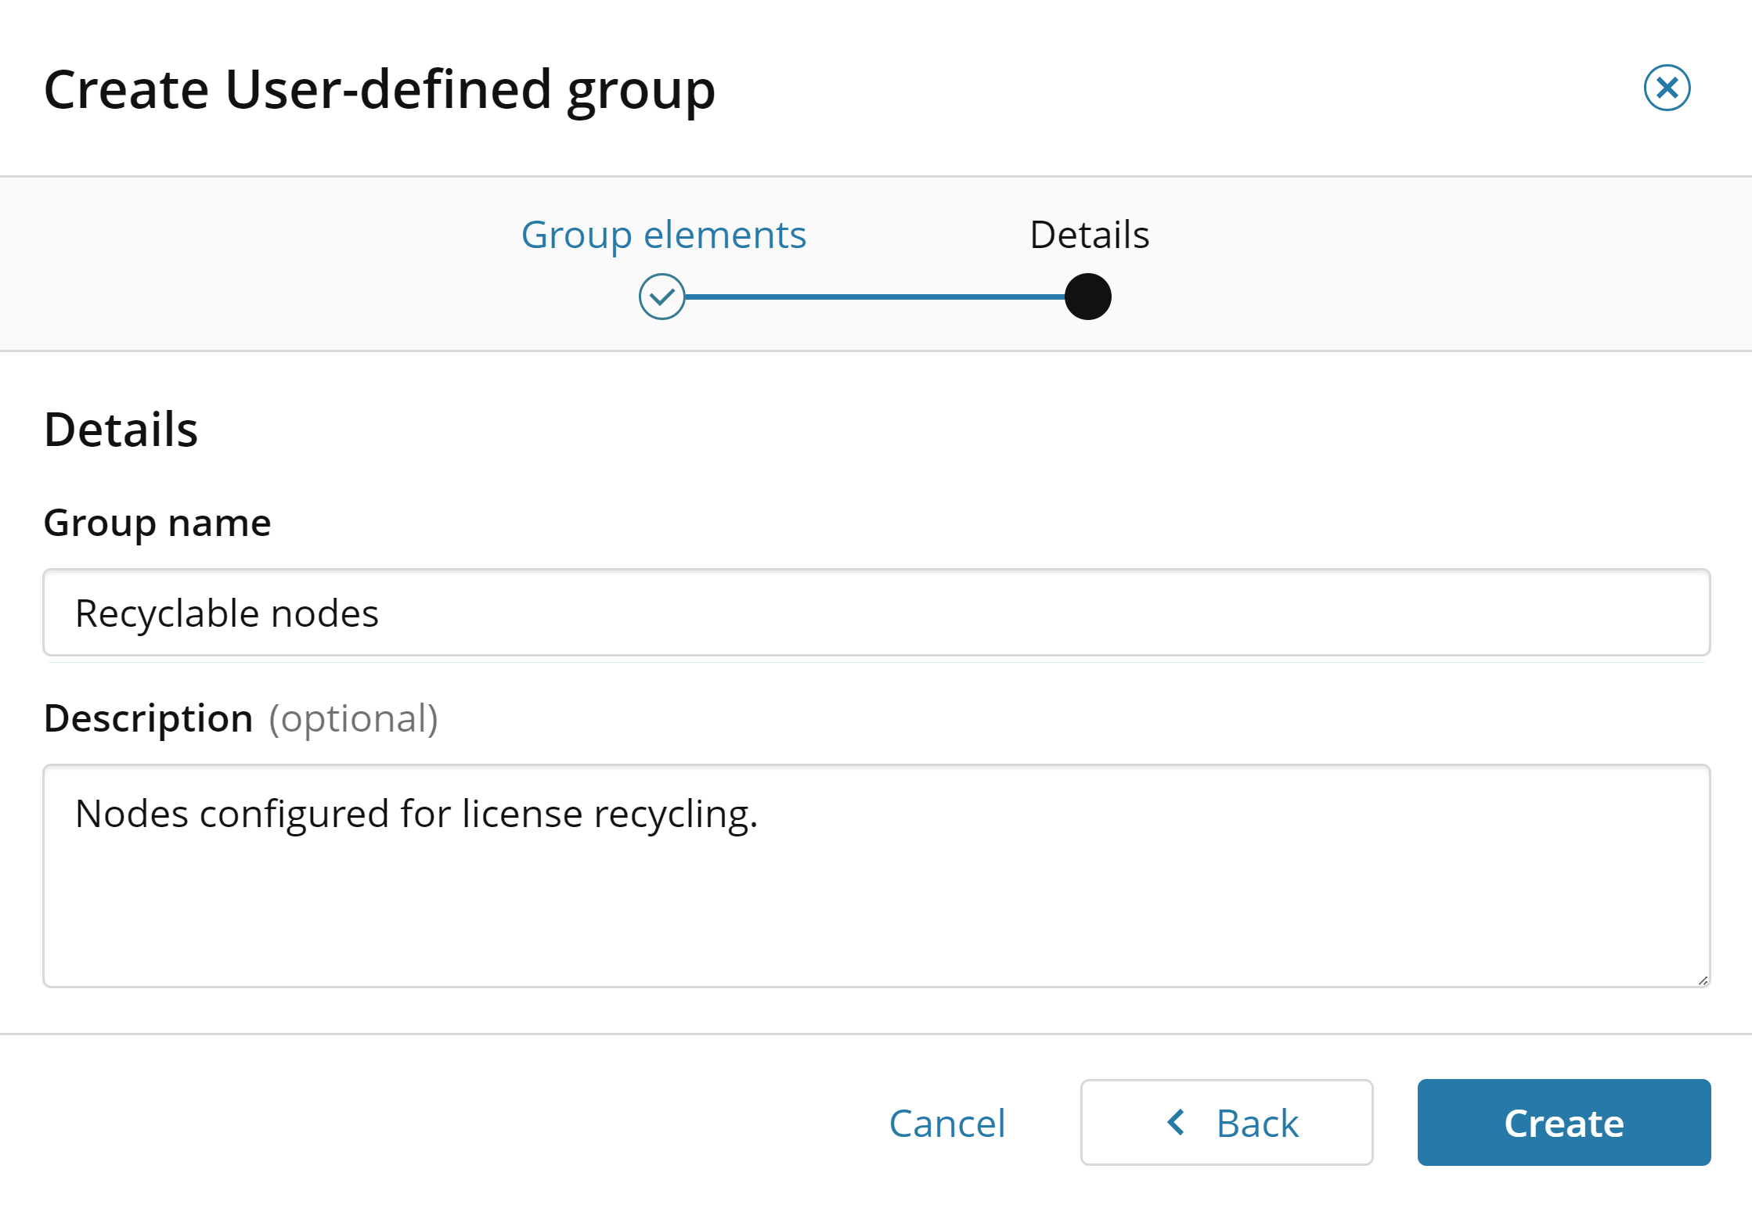
Task: Click the '(optional)' hint text
Action: (x=353, y=718)
